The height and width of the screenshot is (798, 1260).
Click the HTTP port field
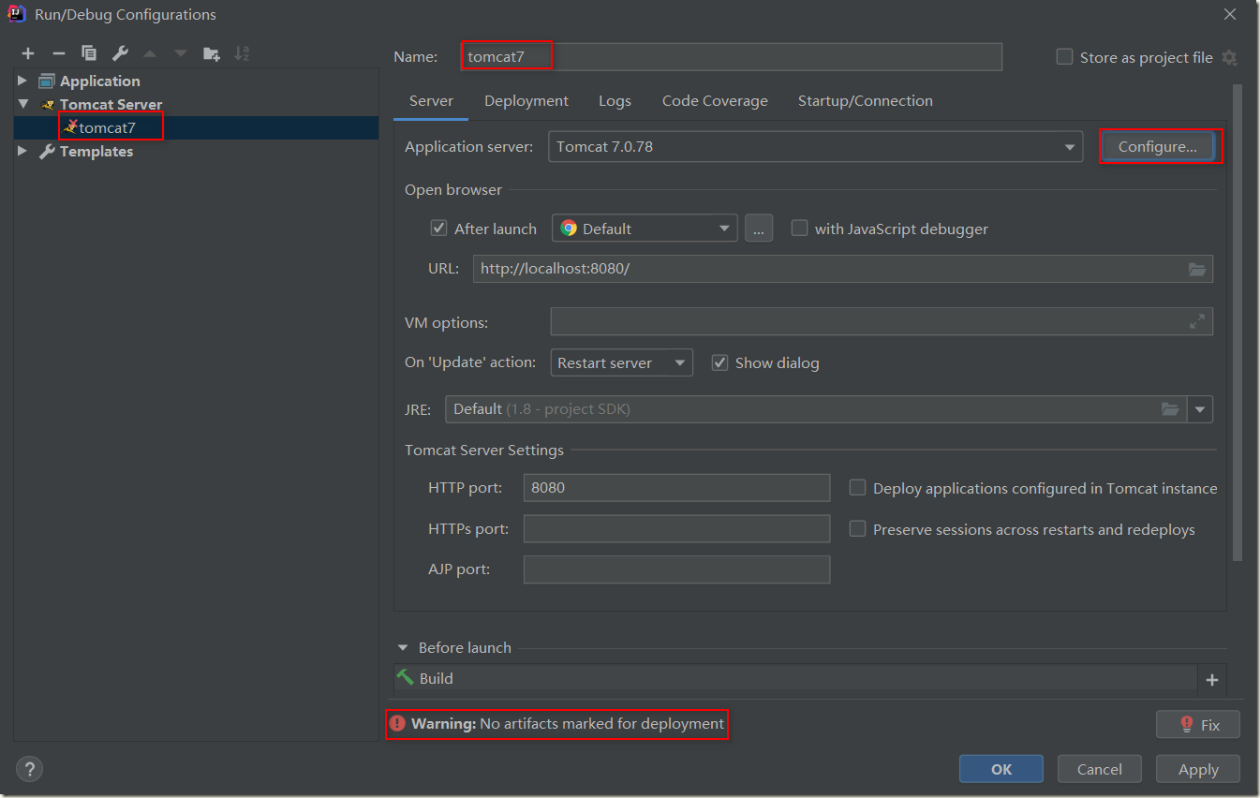pyautogui.click(x=676, y=487)
